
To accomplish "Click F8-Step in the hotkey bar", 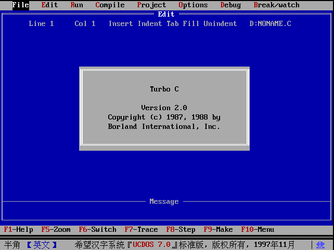I will (181, 230).
